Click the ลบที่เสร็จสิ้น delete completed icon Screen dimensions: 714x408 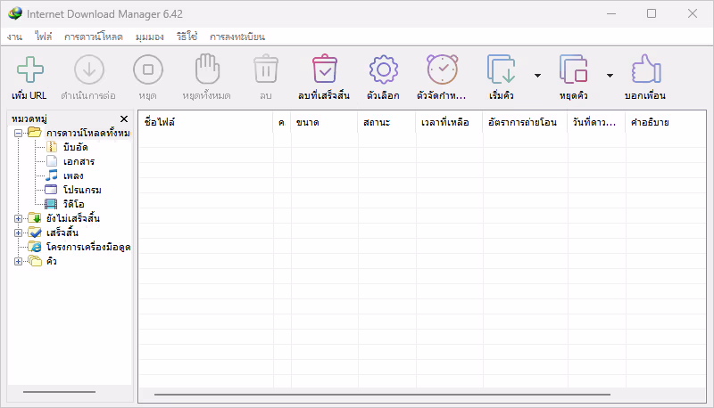point(325,70)
